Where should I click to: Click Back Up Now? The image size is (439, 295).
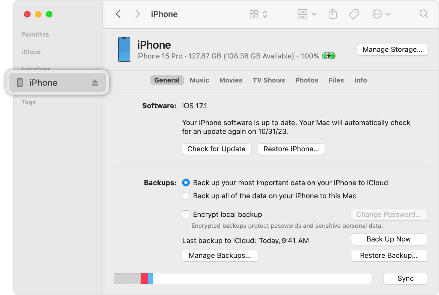click(x=389, y=239)
